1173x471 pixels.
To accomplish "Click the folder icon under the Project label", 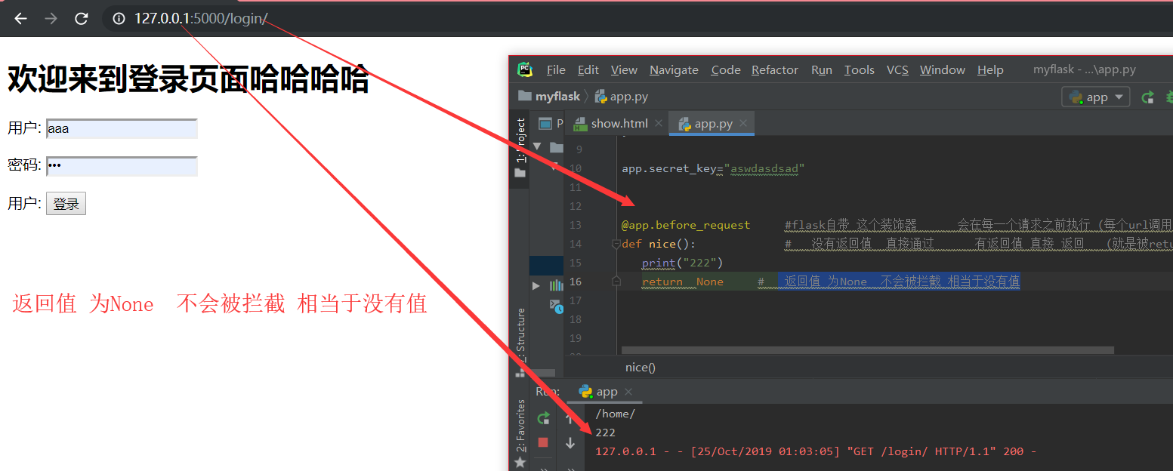I will point(520,173).
